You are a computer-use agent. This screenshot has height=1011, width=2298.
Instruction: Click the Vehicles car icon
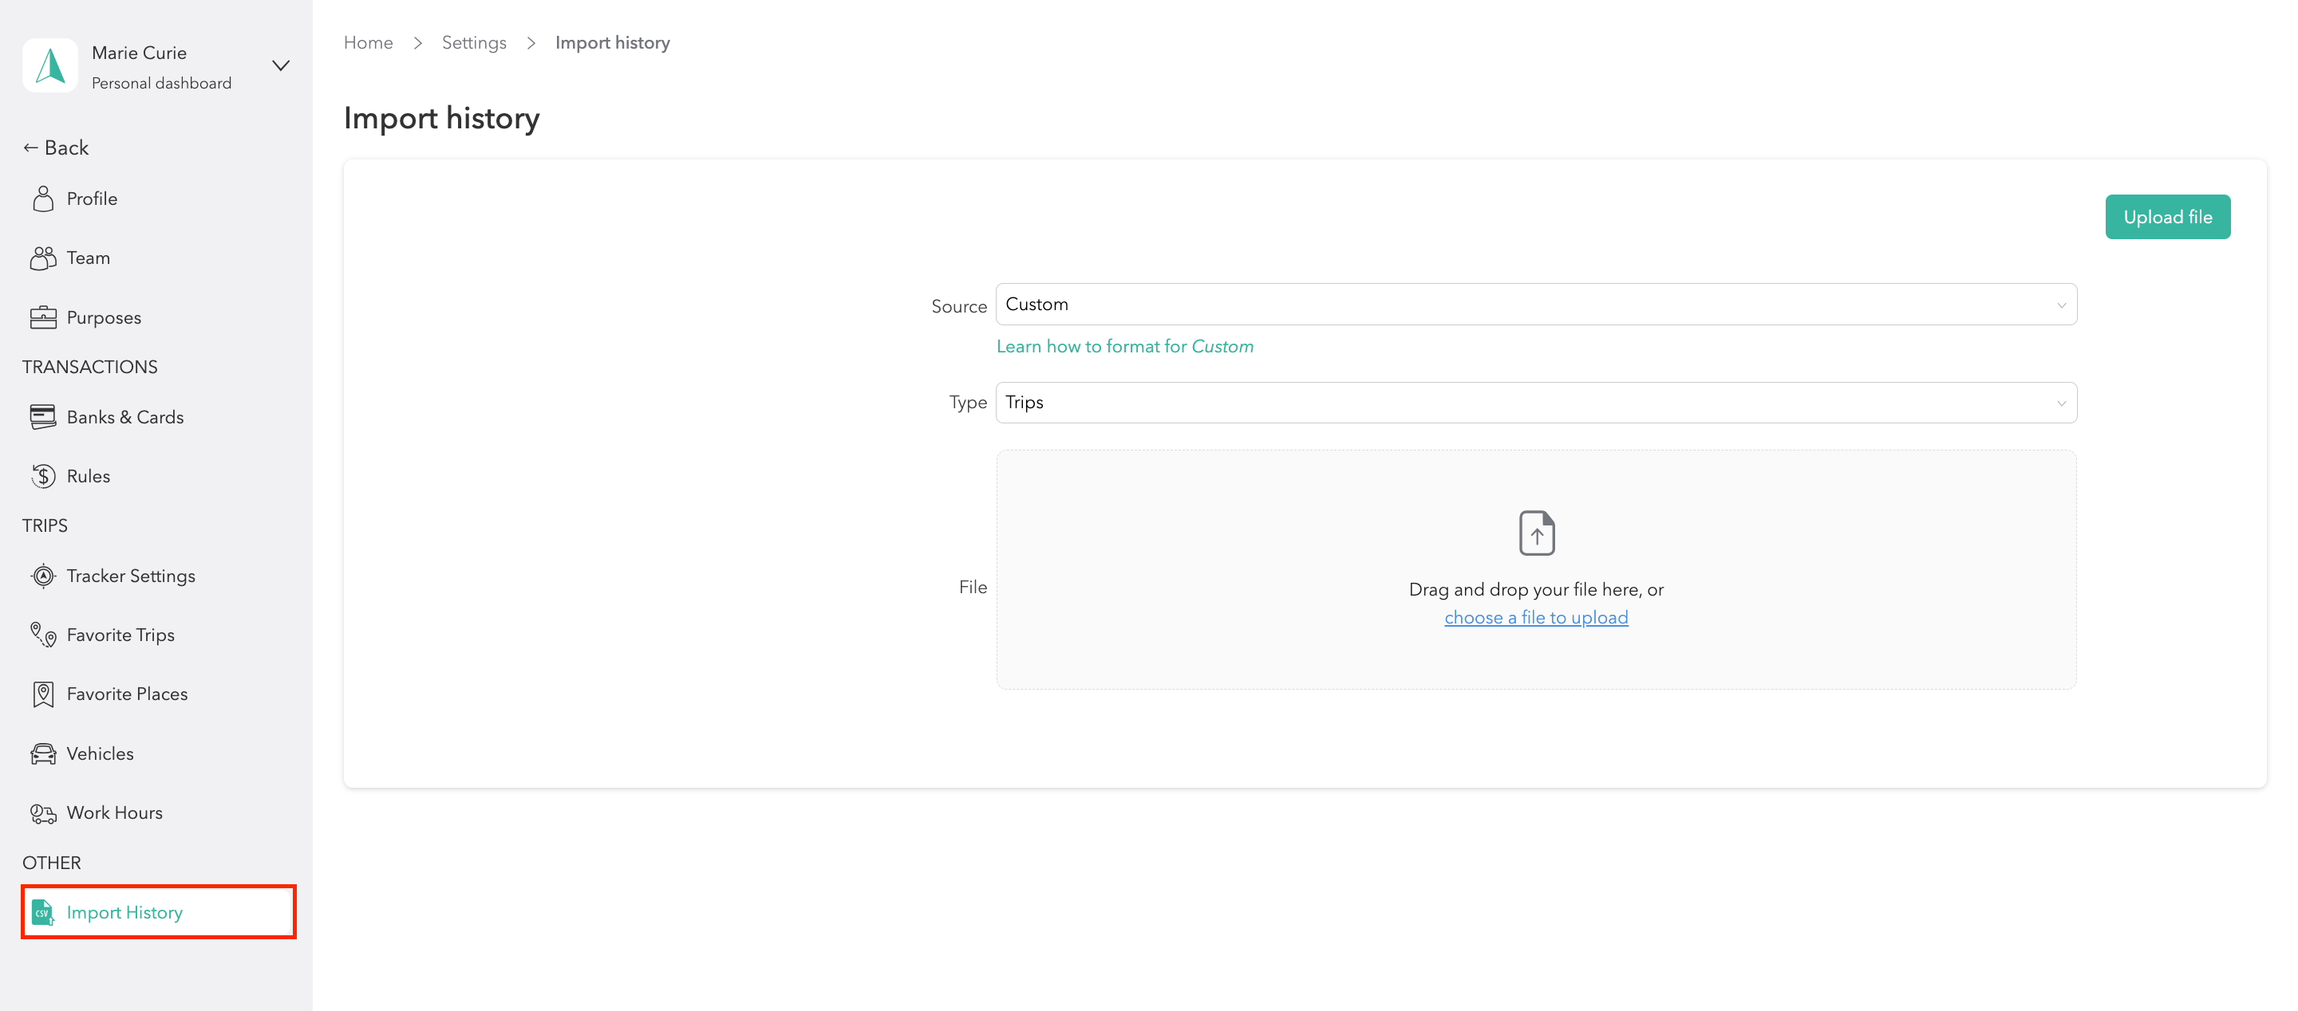[43, 753]
